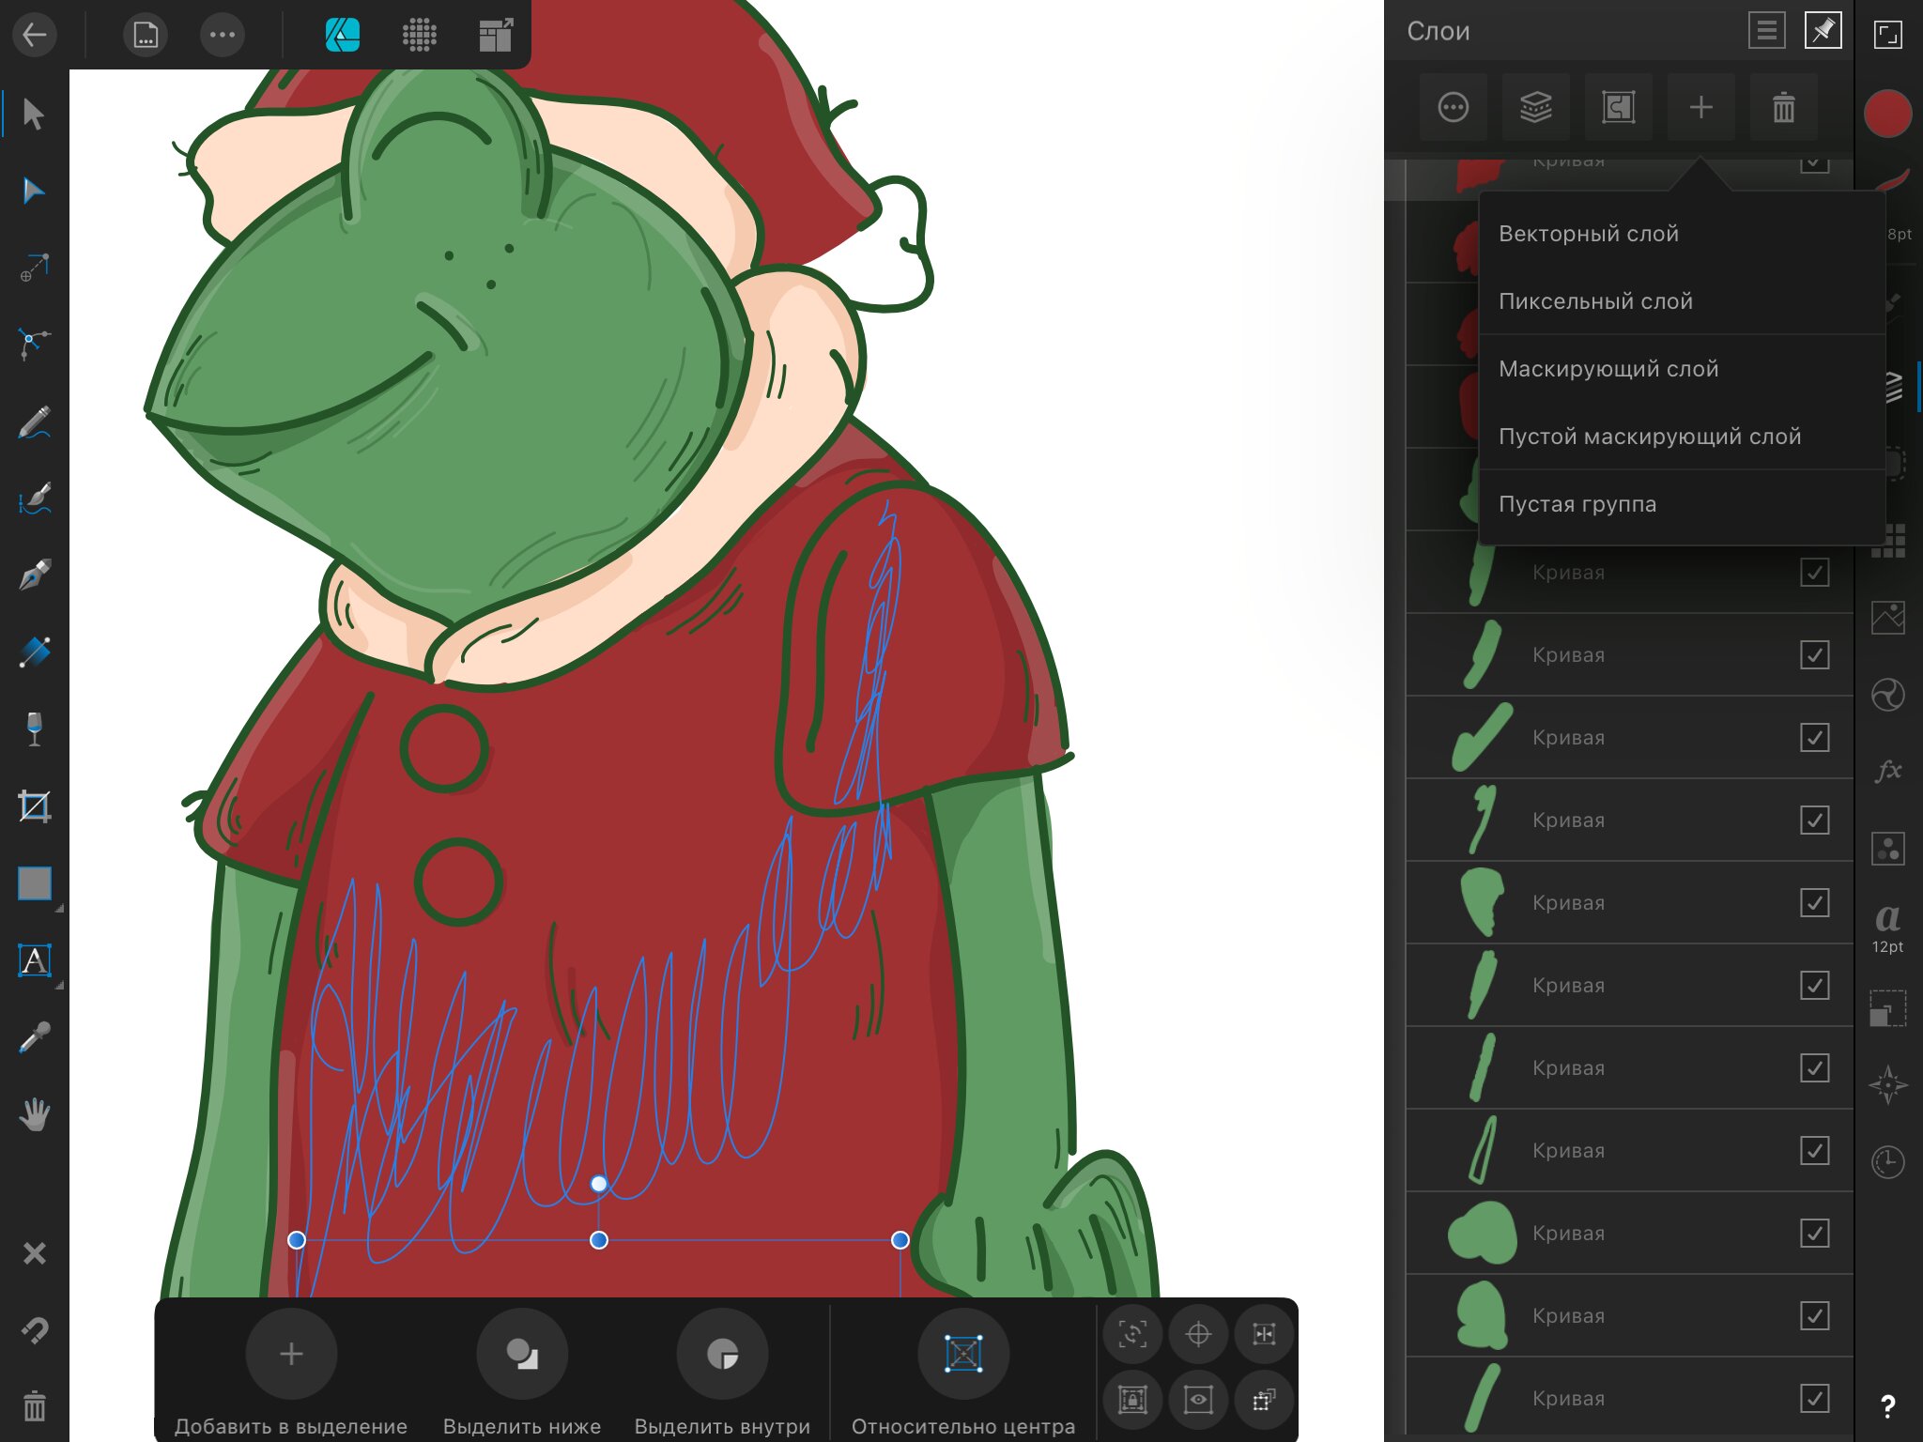Toggle visibility checkbox of bottom Кривая layer

[1814, 1398]
